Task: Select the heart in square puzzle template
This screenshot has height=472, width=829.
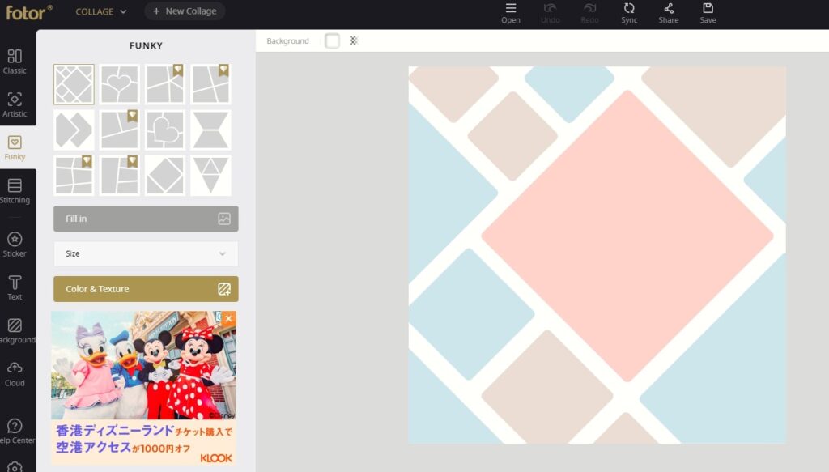Action: click(165, 130)
